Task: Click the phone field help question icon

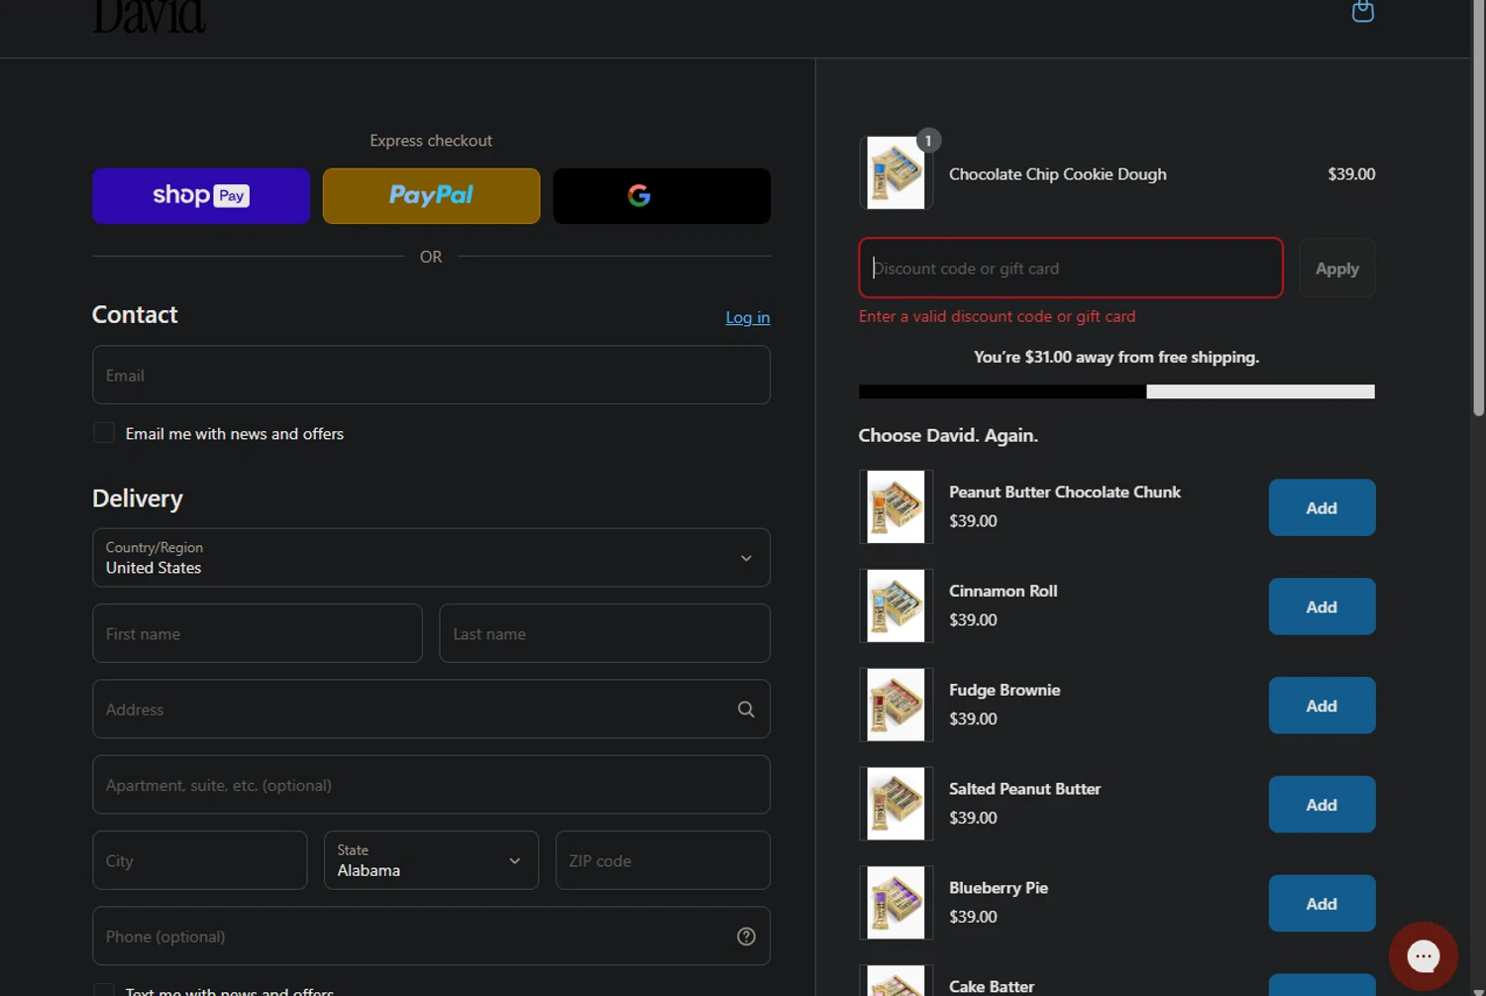Action: pos(746,937)
